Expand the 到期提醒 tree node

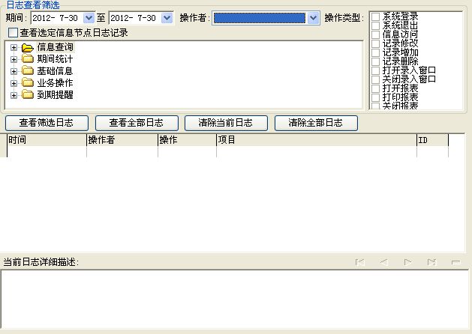14,95
